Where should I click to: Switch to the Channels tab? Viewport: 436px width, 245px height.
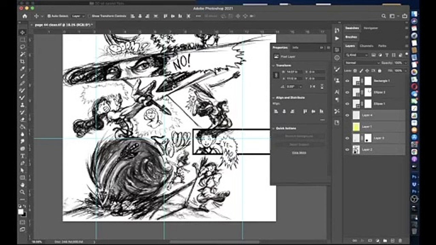pyautogui.click(x=367, y=46)
